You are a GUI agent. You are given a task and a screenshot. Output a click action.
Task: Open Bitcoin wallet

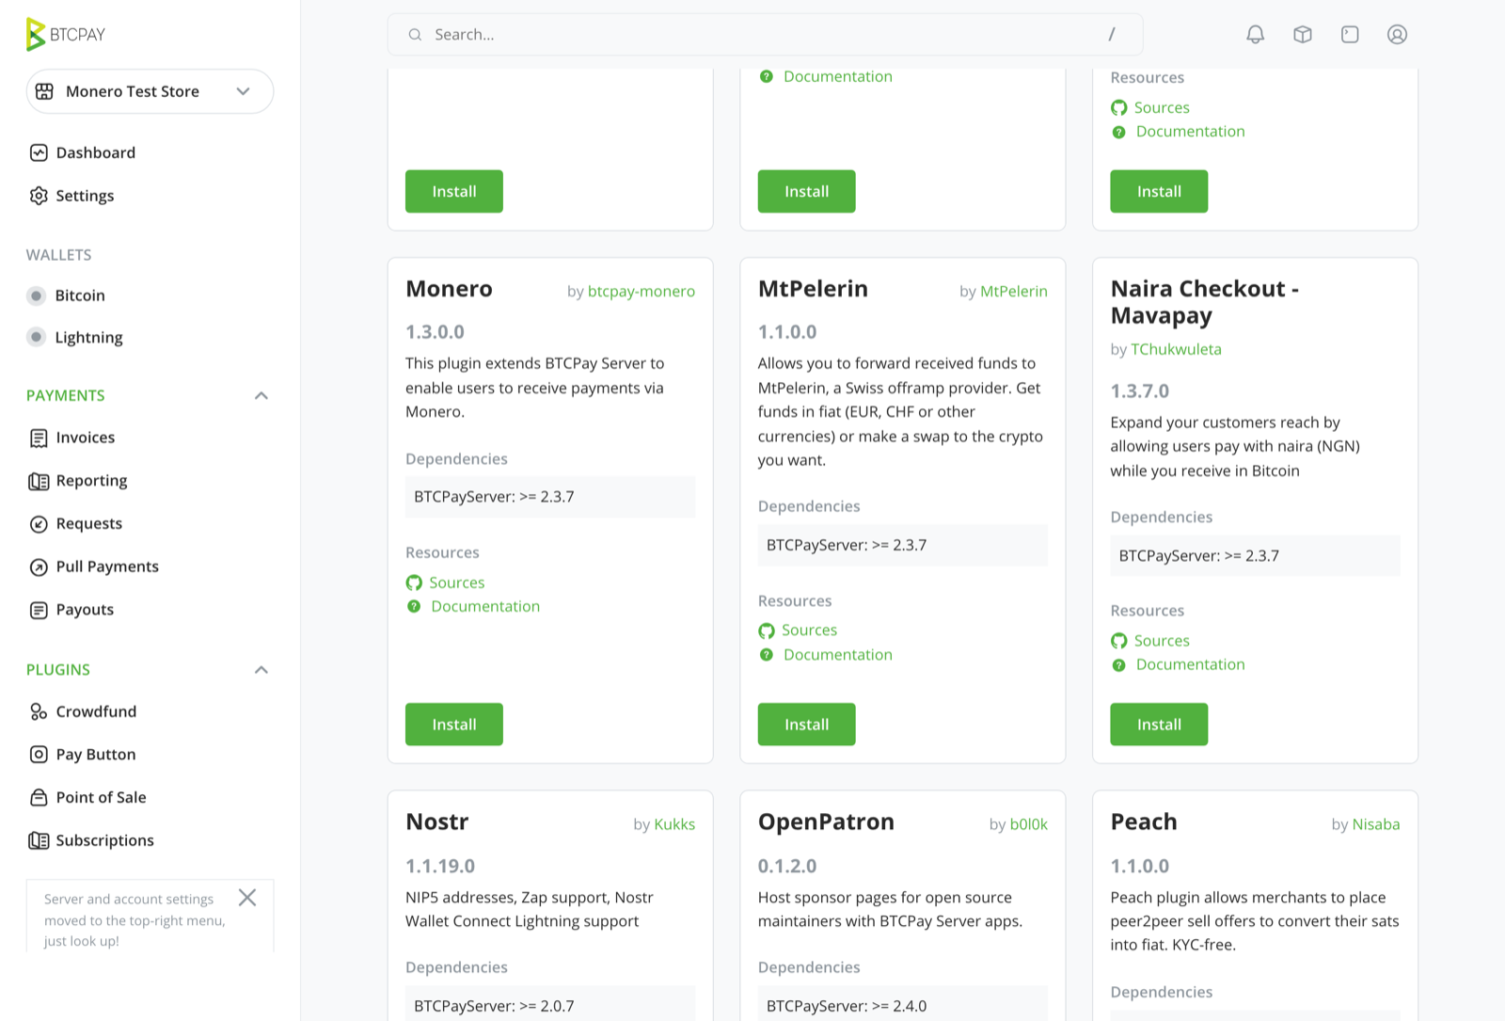80,295
